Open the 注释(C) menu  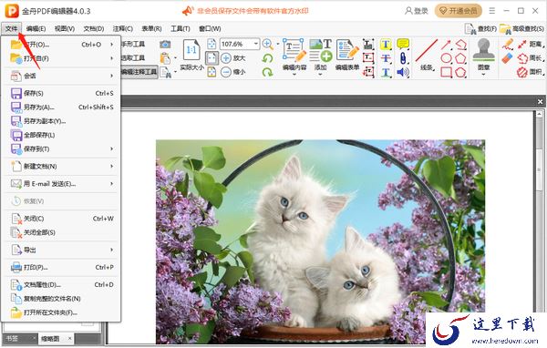click(122, 28)
